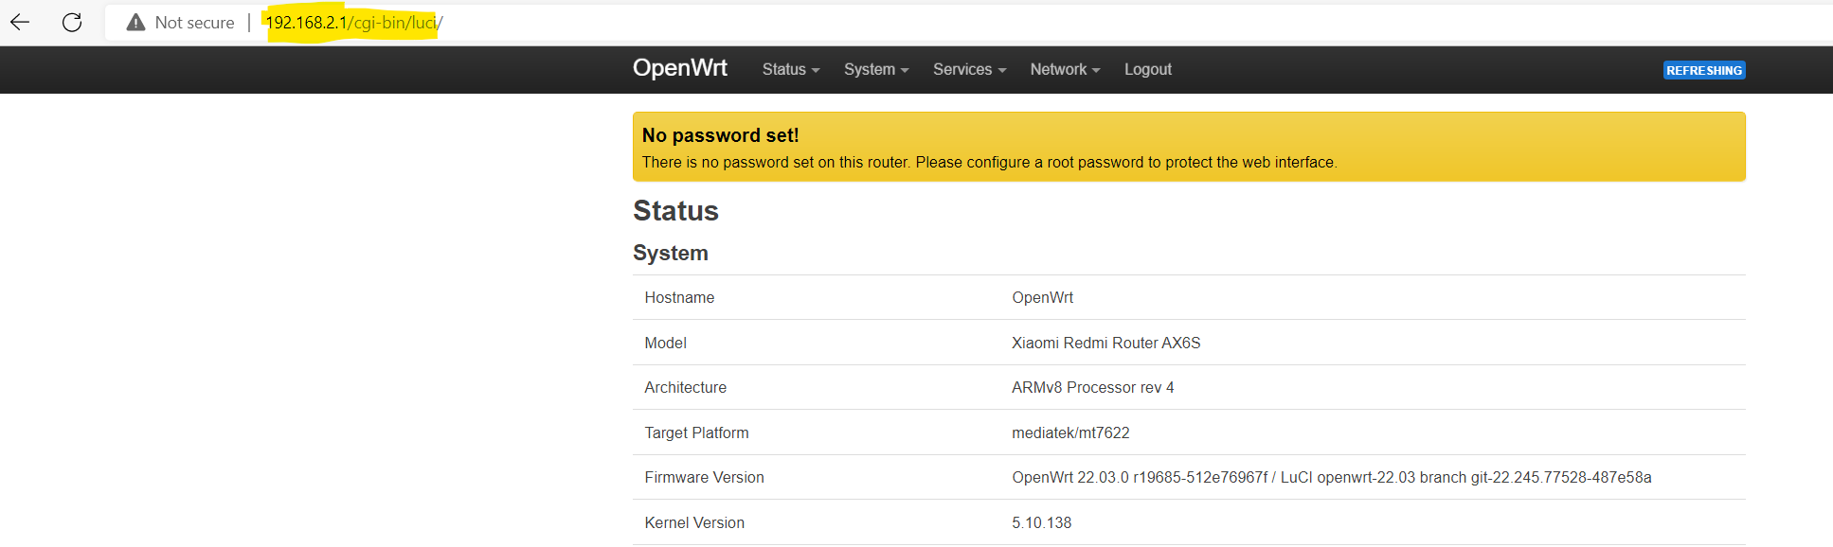Image resolution: width=1833 pixels, height=547 pixels.
Task: Expand the Network navigation menu
Action: [1065, 69]
